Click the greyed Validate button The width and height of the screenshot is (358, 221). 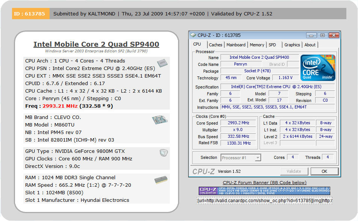point(294,171)
